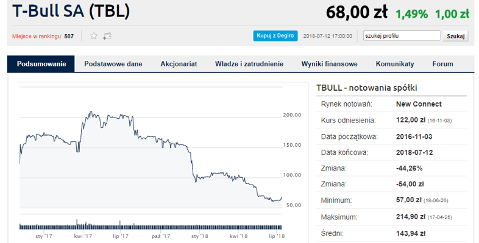This screenshot has width=479, height=243.
Task: Click the ranking position number 507
Action: tap(69, 37)
